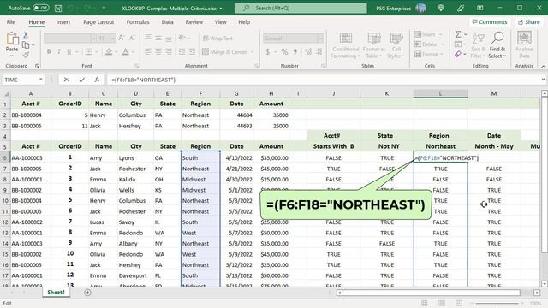Screen dimensions: 548x308
Task: Click the Format Painter icon
Action: (26, 55)
